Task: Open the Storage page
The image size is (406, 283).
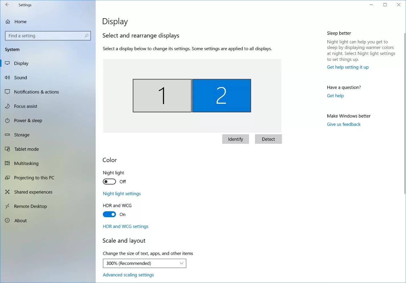Action: (x=22, y=135)
